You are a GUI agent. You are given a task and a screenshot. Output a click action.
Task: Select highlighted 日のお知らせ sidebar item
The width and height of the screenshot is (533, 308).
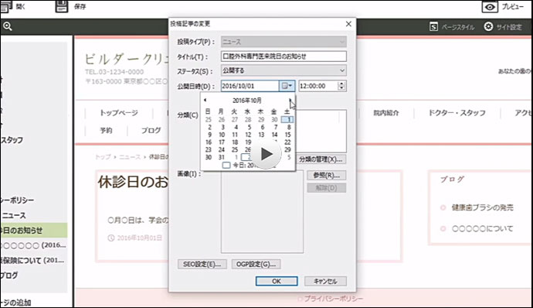pyautogui.click(x=34, y=231)
